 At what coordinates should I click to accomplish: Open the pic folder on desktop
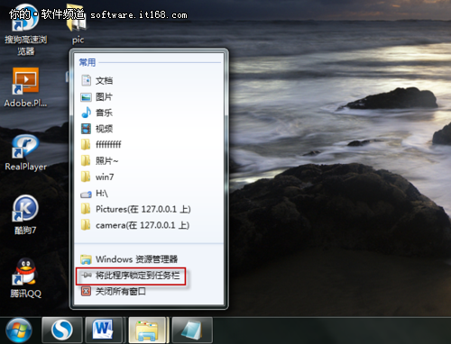coord(78,24)
